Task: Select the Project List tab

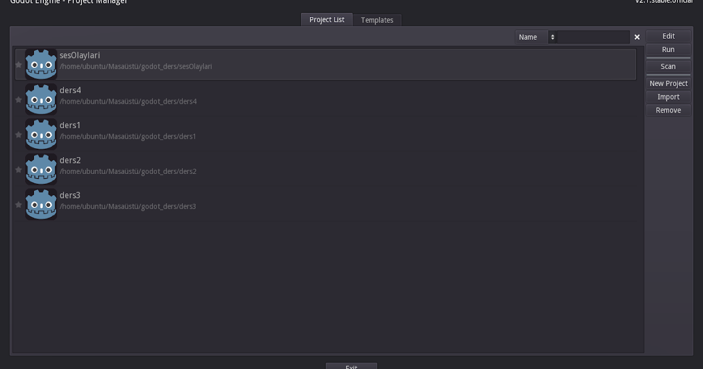Action: (326, 20)
